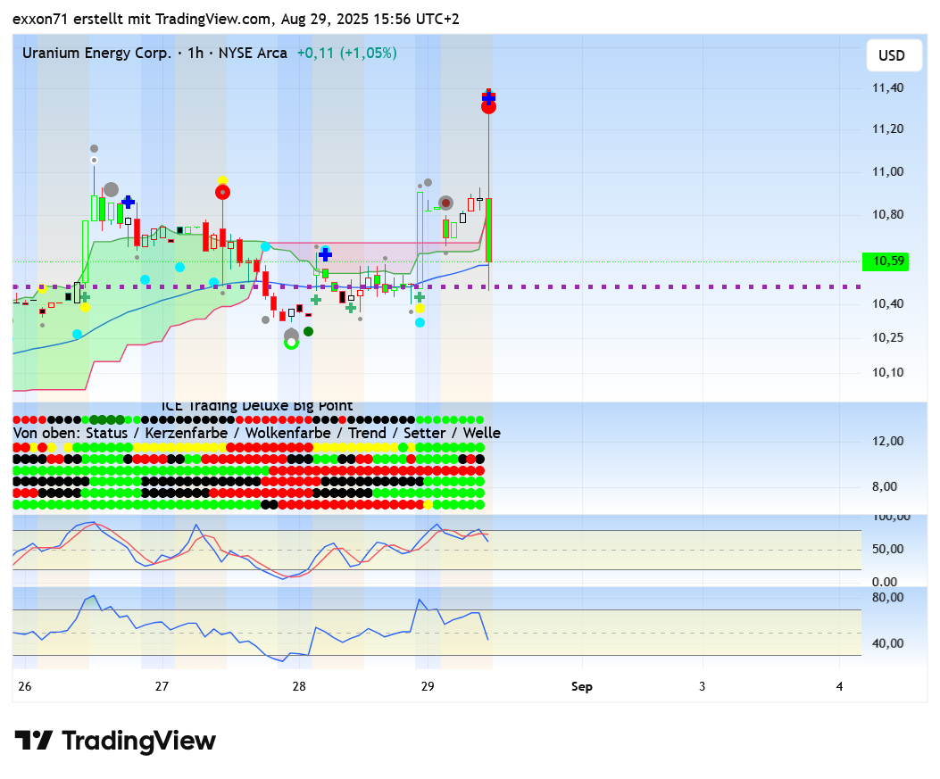Click the TradingView logo

tap(115, 741)
